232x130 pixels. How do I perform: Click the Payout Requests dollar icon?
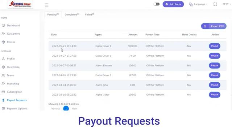coord(3,100)
